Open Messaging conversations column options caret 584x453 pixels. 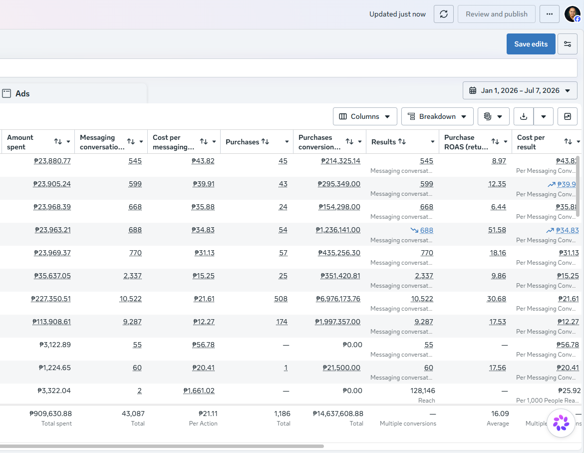click(x=141, y=141)
